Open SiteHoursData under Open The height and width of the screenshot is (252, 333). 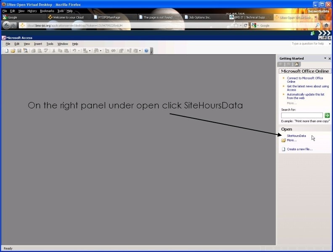296,136
